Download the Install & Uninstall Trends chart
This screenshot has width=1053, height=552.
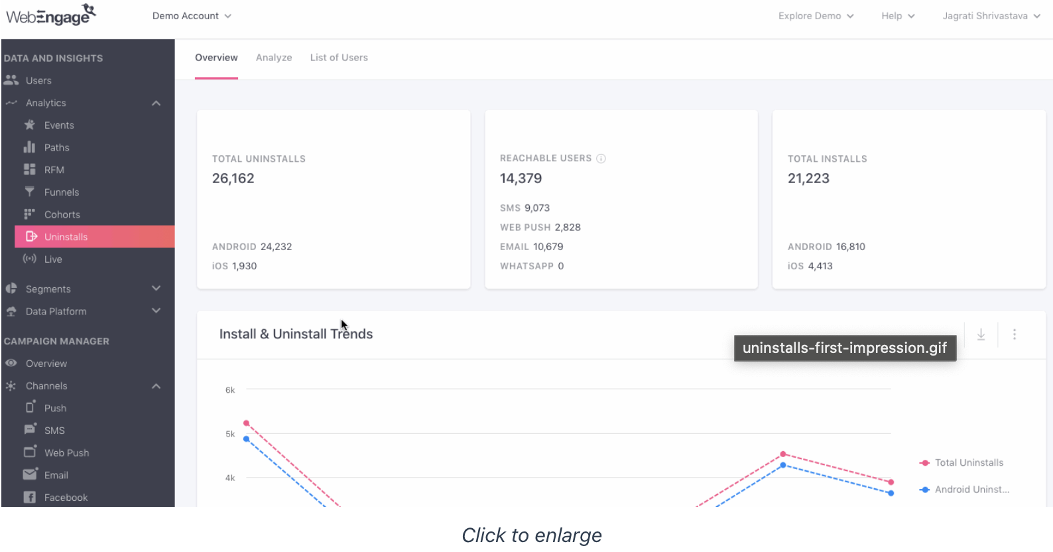981,334
